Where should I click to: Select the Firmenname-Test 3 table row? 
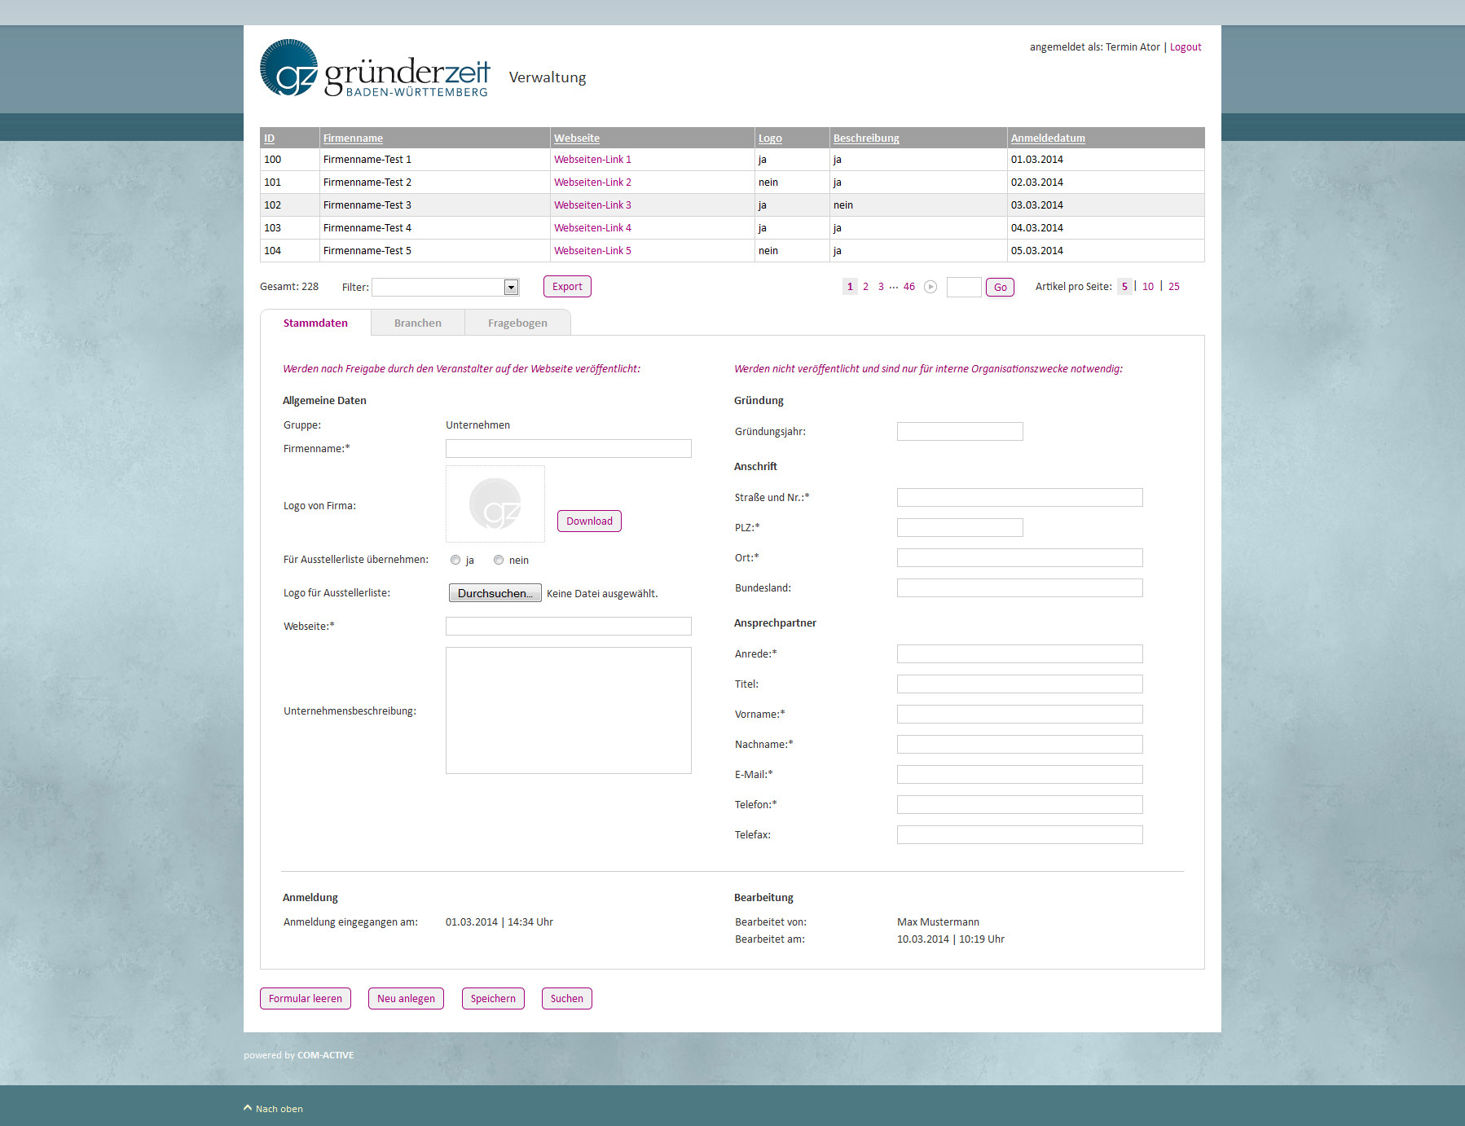(x=732, y=205)
